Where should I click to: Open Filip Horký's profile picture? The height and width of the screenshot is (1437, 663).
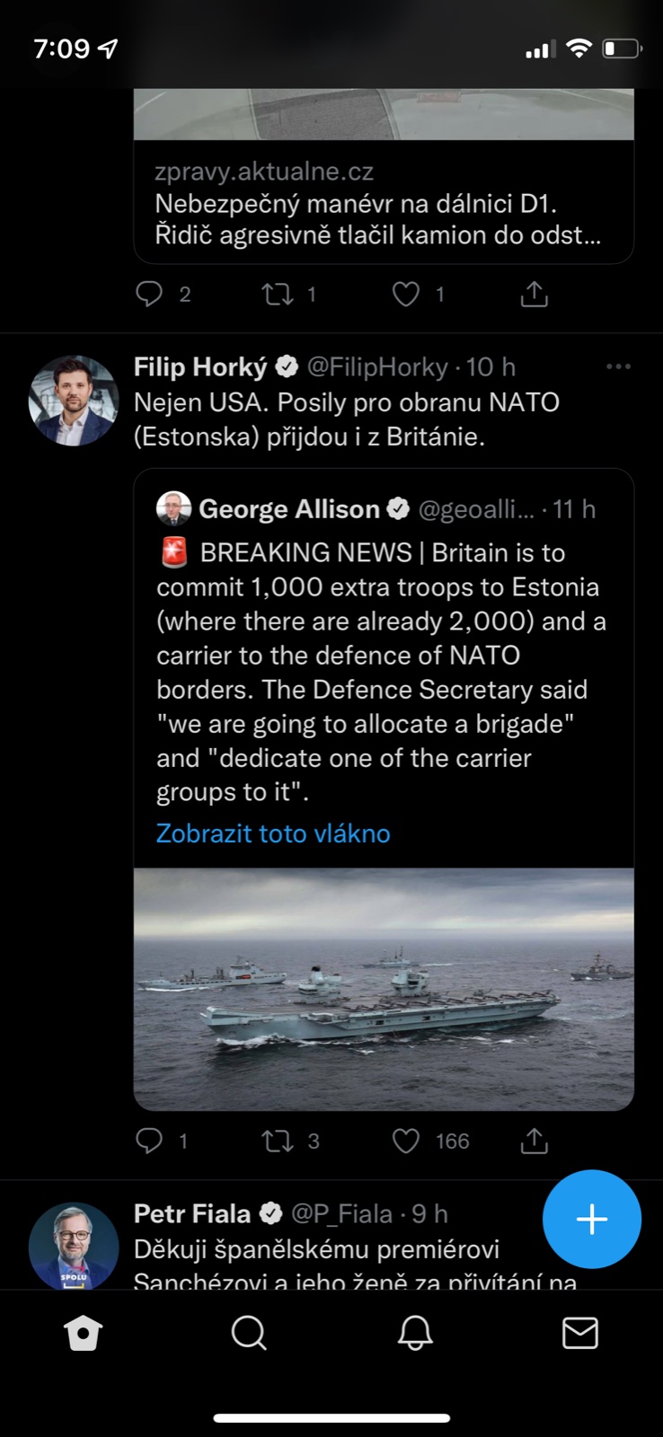(73, 401)
